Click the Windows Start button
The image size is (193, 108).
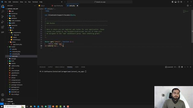[x=2, y=106]
